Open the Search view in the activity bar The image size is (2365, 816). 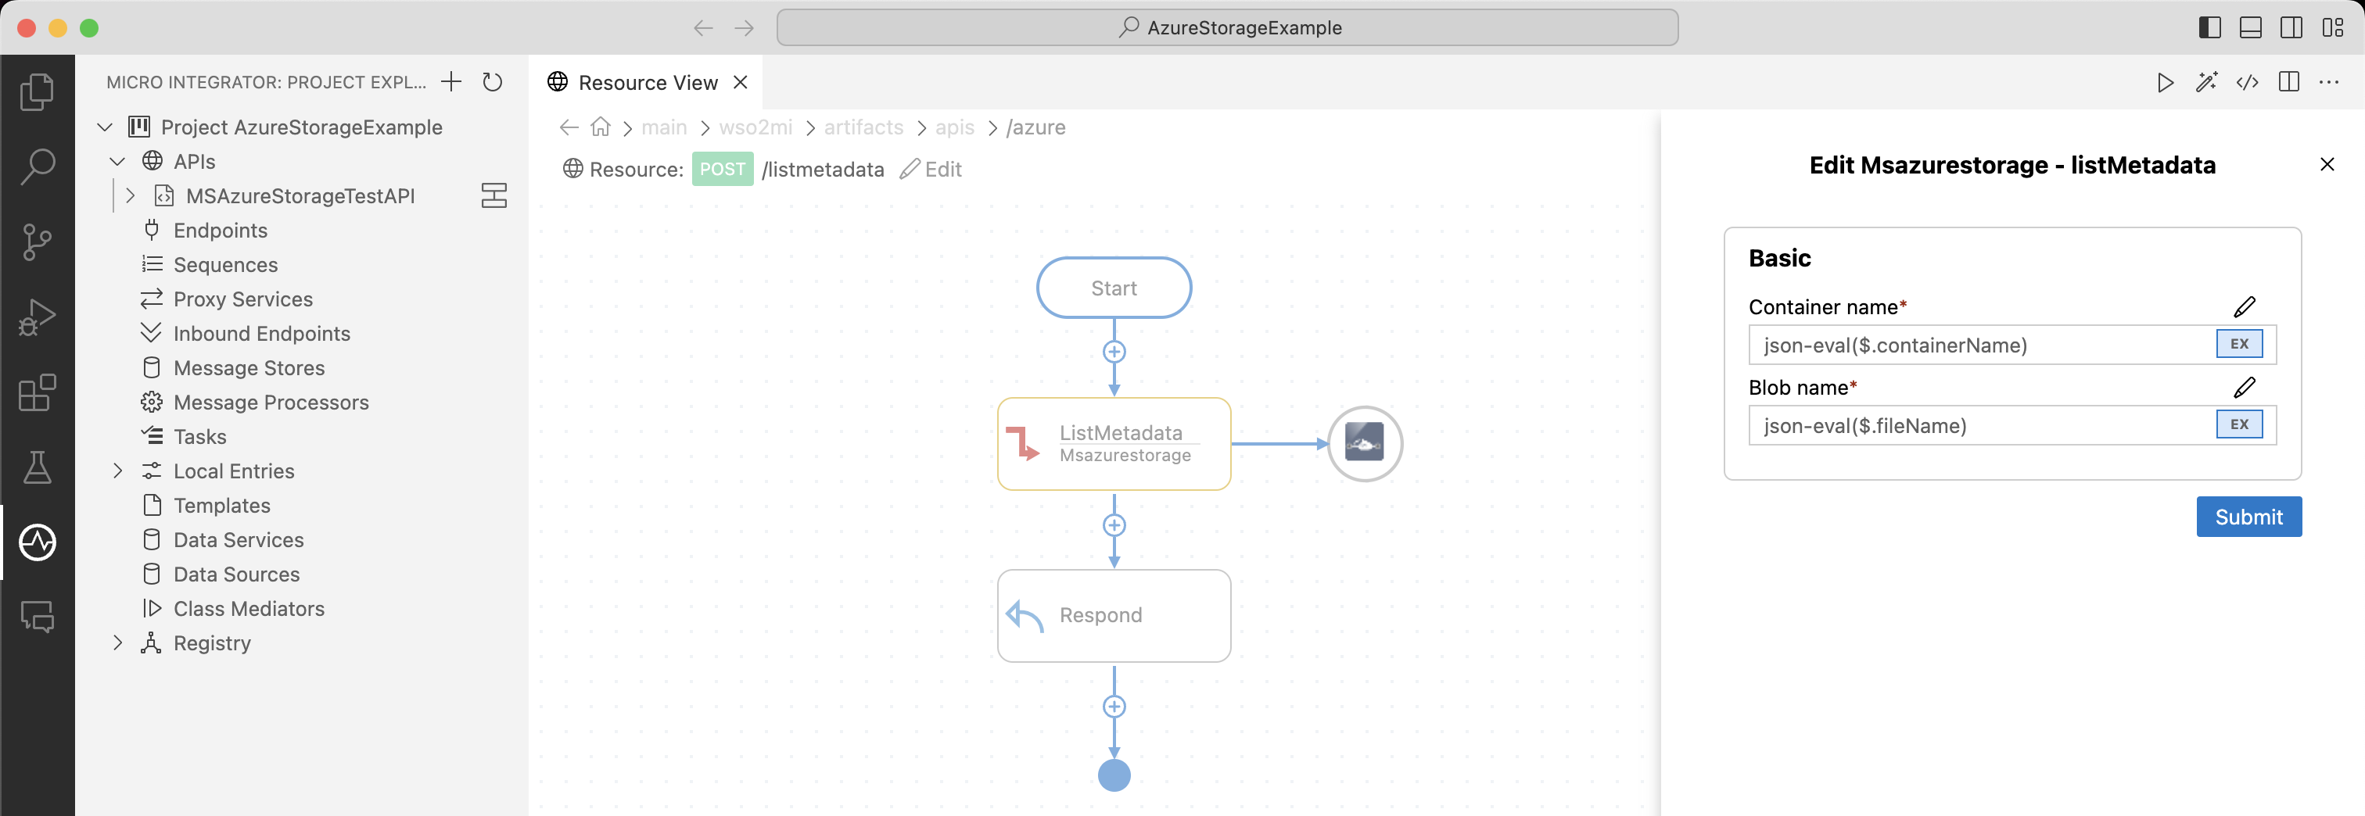[x=37, y=167]
